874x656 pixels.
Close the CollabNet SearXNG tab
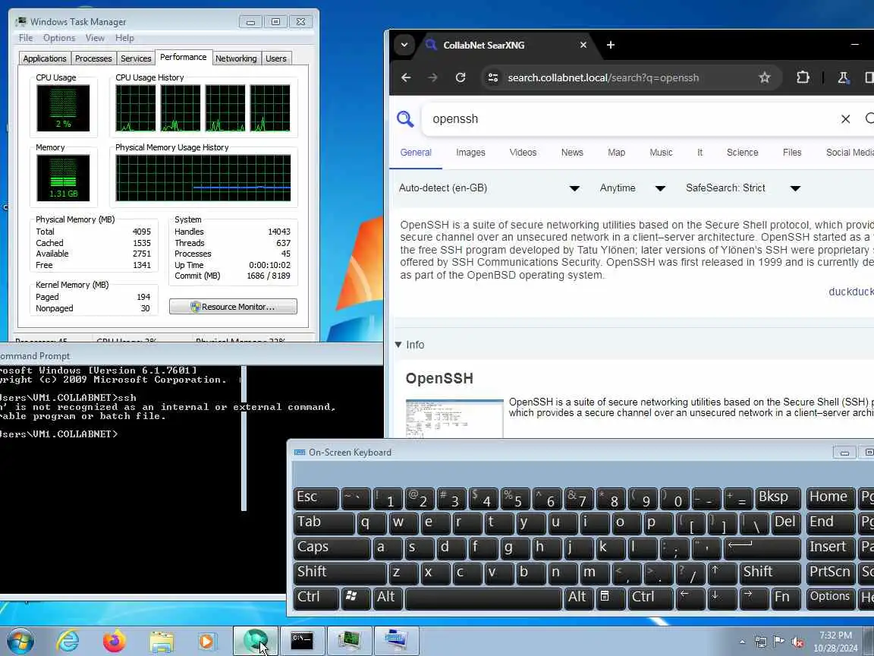[x=583, y=46]
